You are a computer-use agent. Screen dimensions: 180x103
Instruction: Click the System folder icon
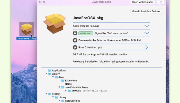click(x=50, y=94)
